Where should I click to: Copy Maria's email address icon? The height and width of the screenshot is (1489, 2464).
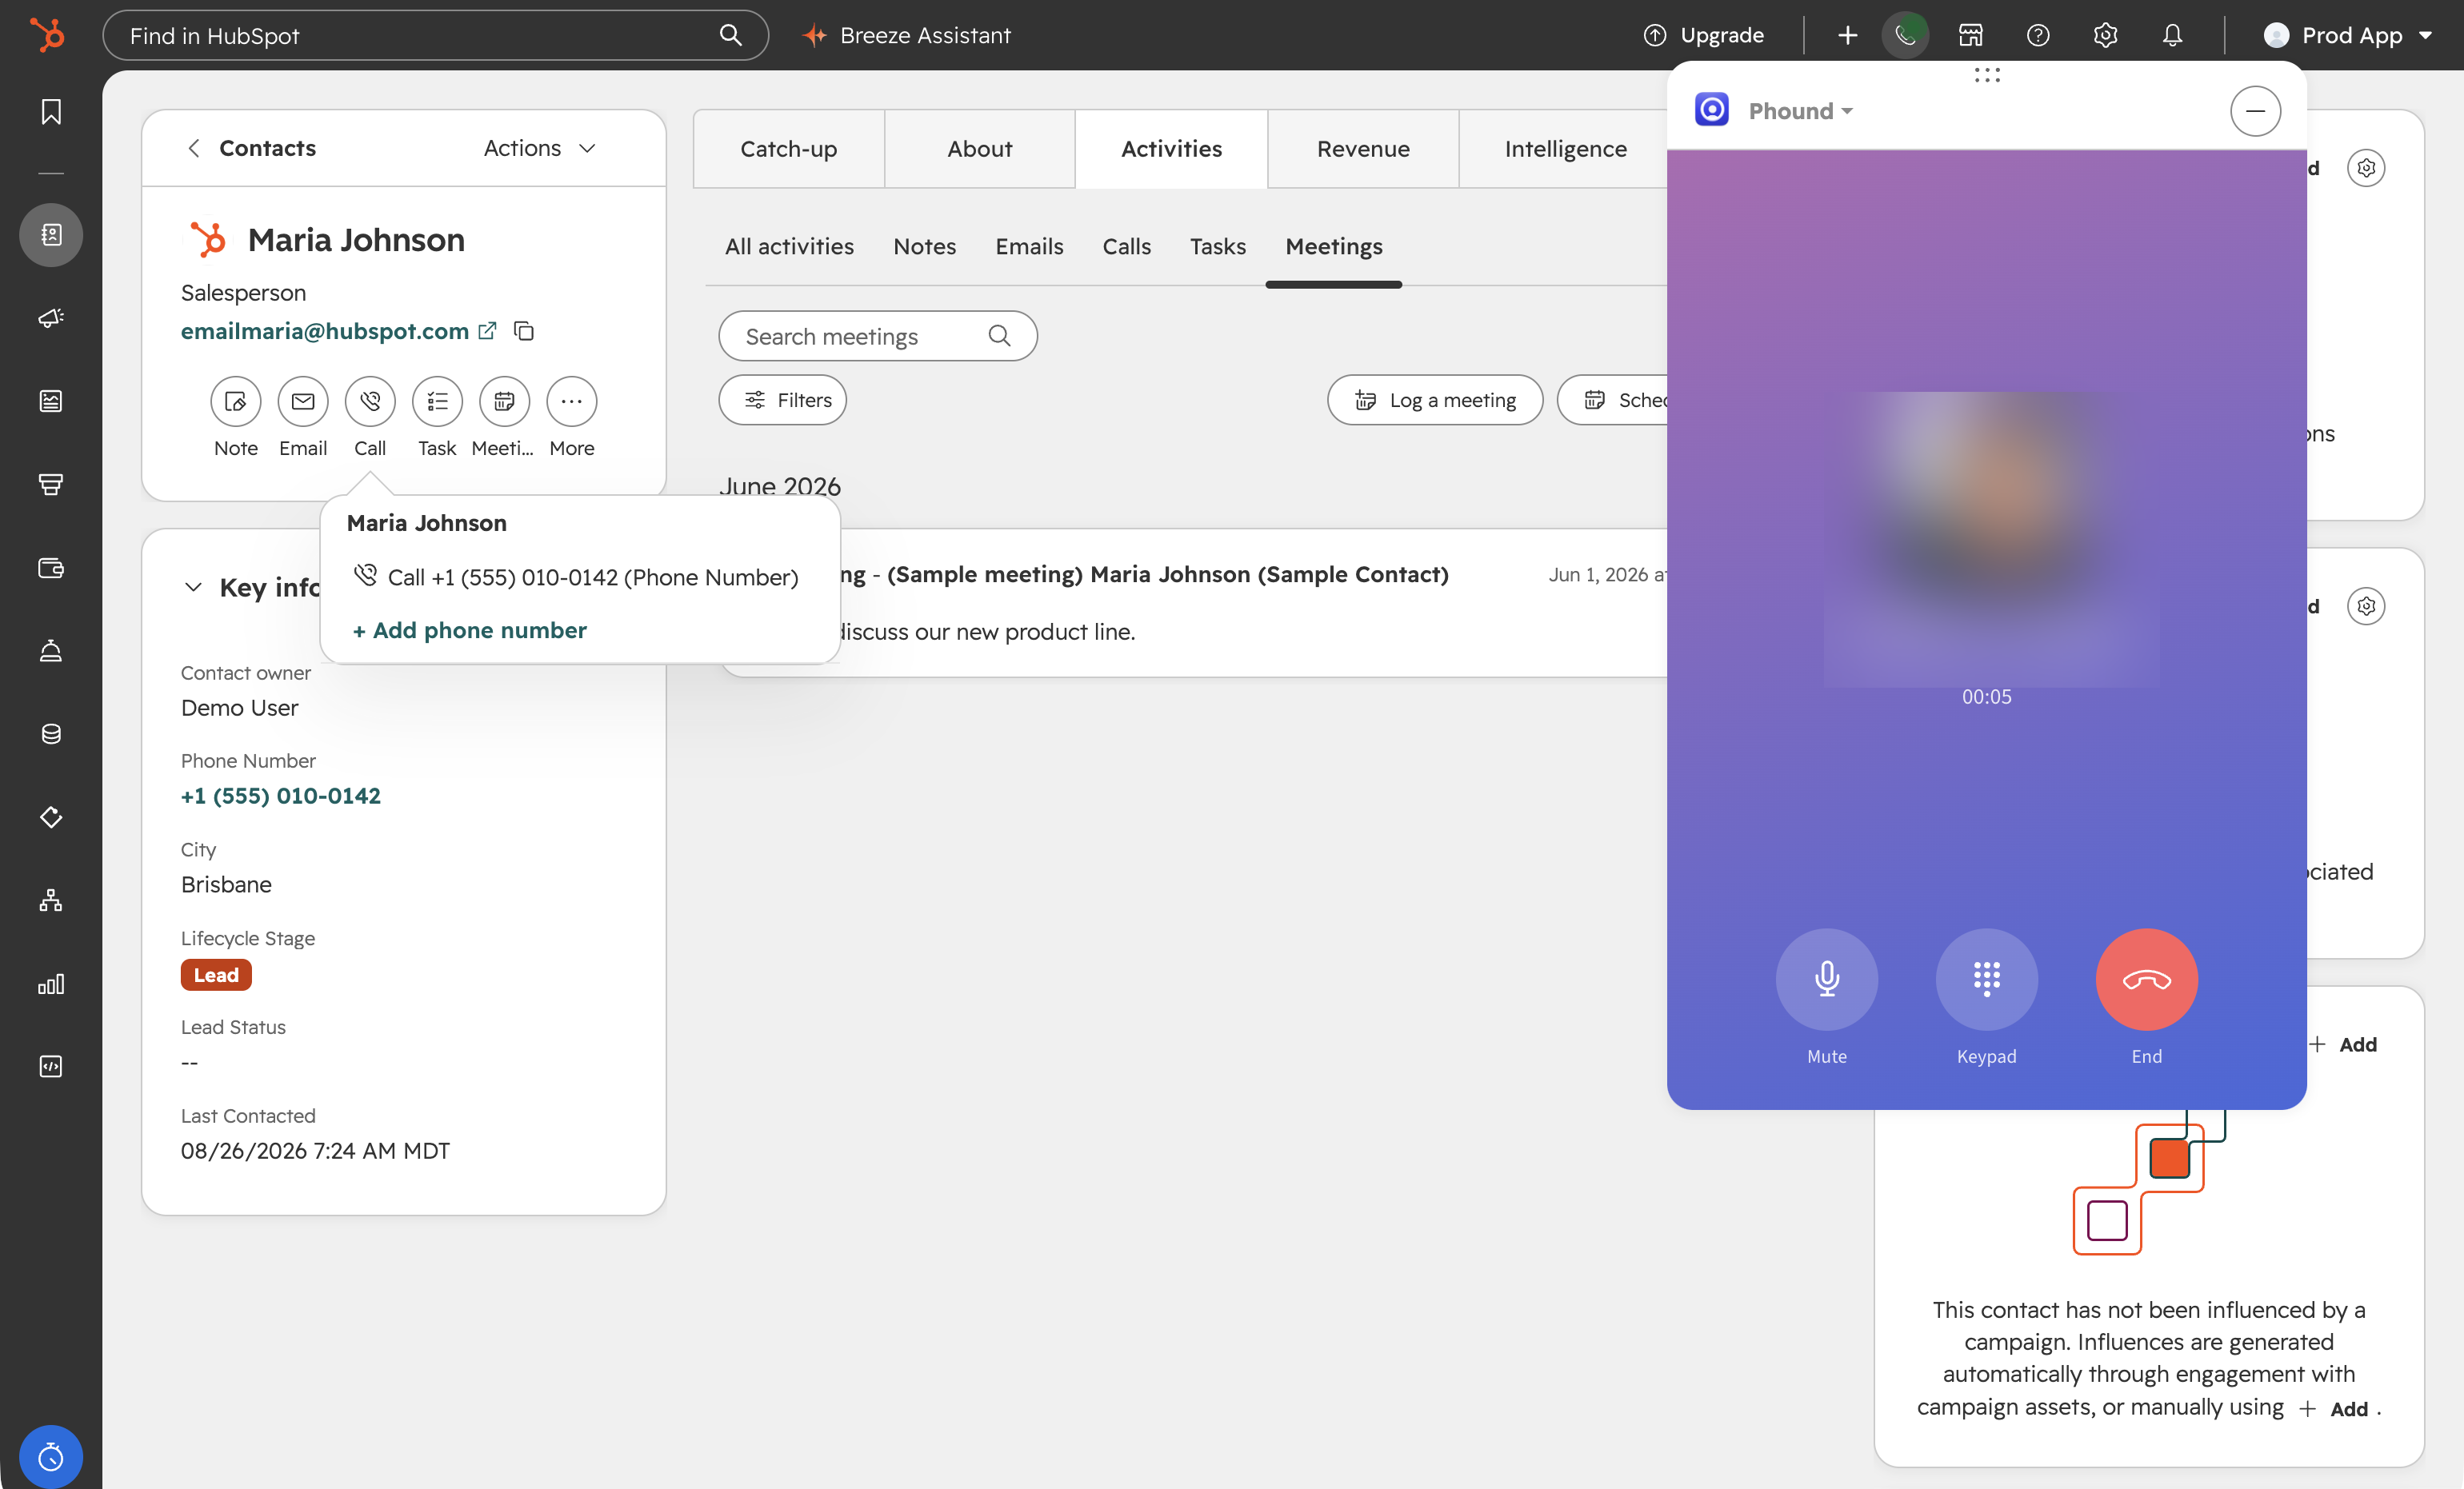[524, 329]
